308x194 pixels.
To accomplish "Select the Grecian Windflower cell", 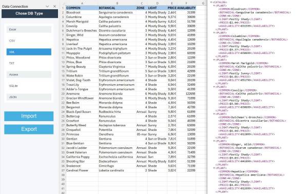I will point(82,98).
